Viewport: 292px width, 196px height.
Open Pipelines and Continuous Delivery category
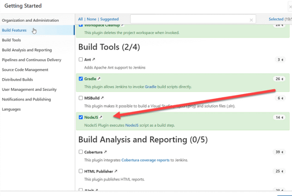31,60
